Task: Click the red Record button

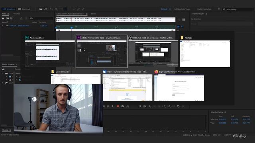Action: coord(118,106)
